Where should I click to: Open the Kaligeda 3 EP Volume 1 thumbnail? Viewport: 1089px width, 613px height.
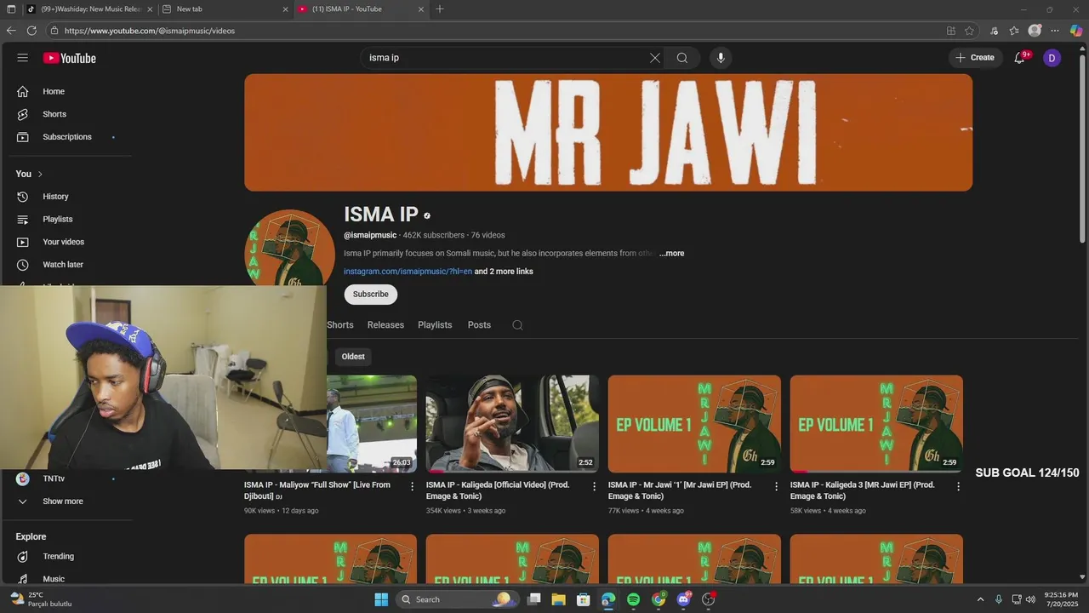(x=876, y=424)
